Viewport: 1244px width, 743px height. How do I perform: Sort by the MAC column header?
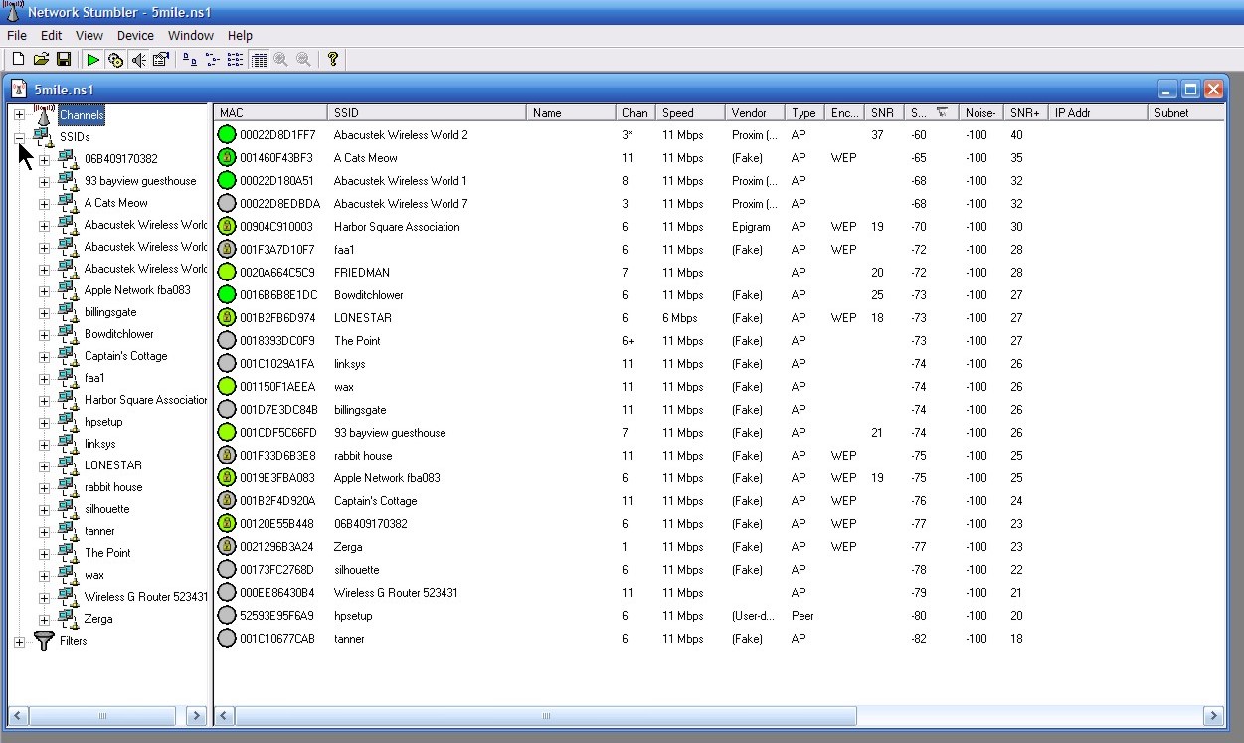coord(270,113)
